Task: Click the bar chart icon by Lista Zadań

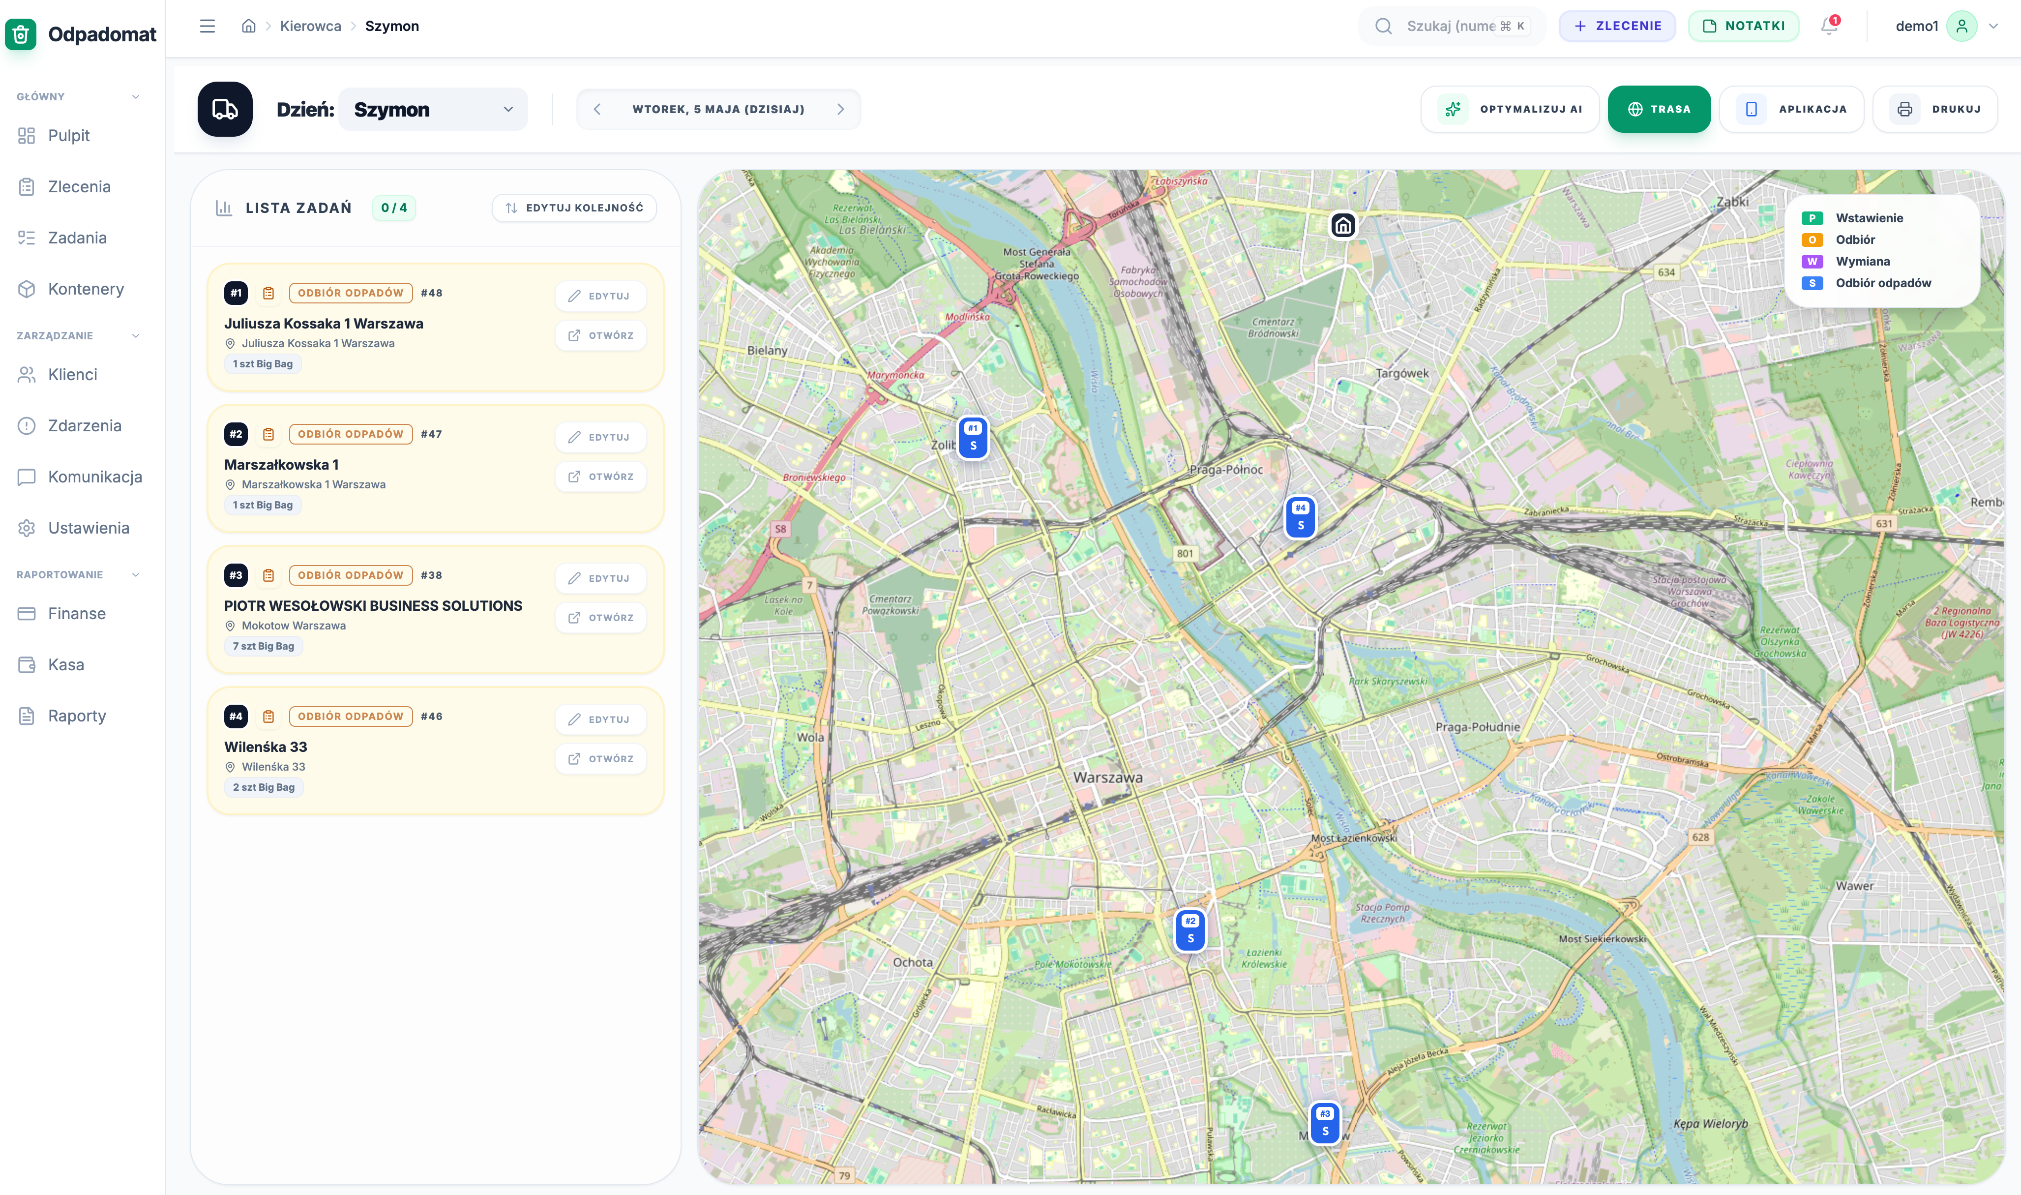Action: point(224,208)
